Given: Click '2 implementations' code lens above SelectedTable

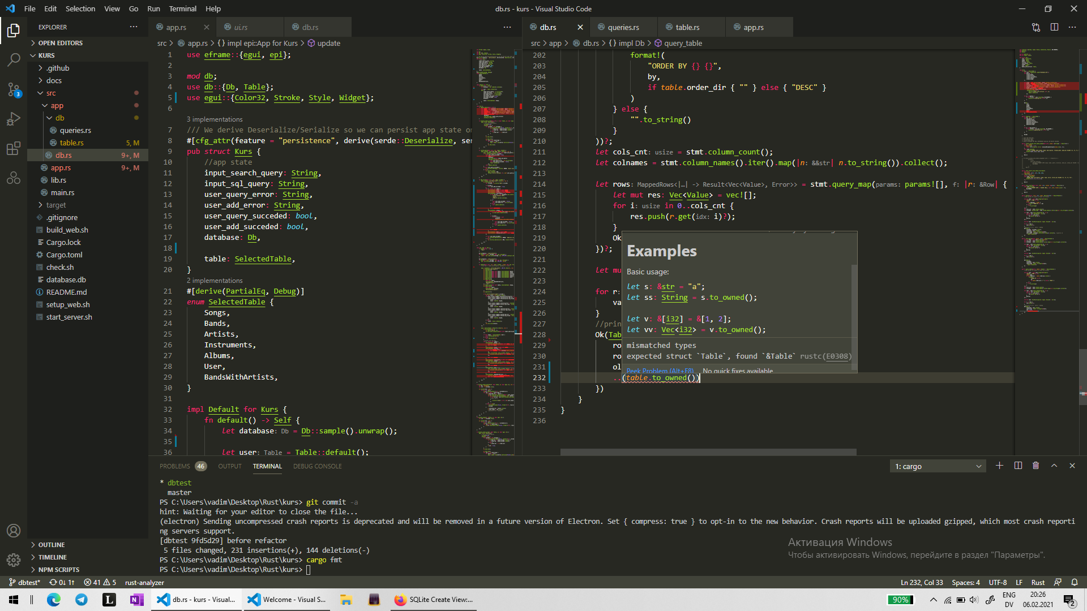Looking at the screenshot, I should pyautogui.click(x=215, y=281).
